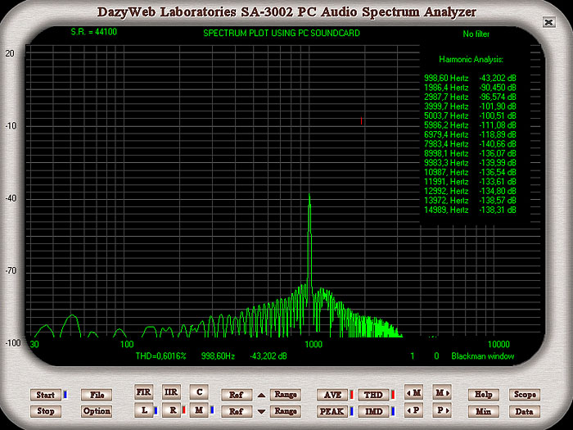The width and height of the screenshot is (573, 430).
Task: Move marker left with the left M arrow button
Action: click(x=414, y=393)
